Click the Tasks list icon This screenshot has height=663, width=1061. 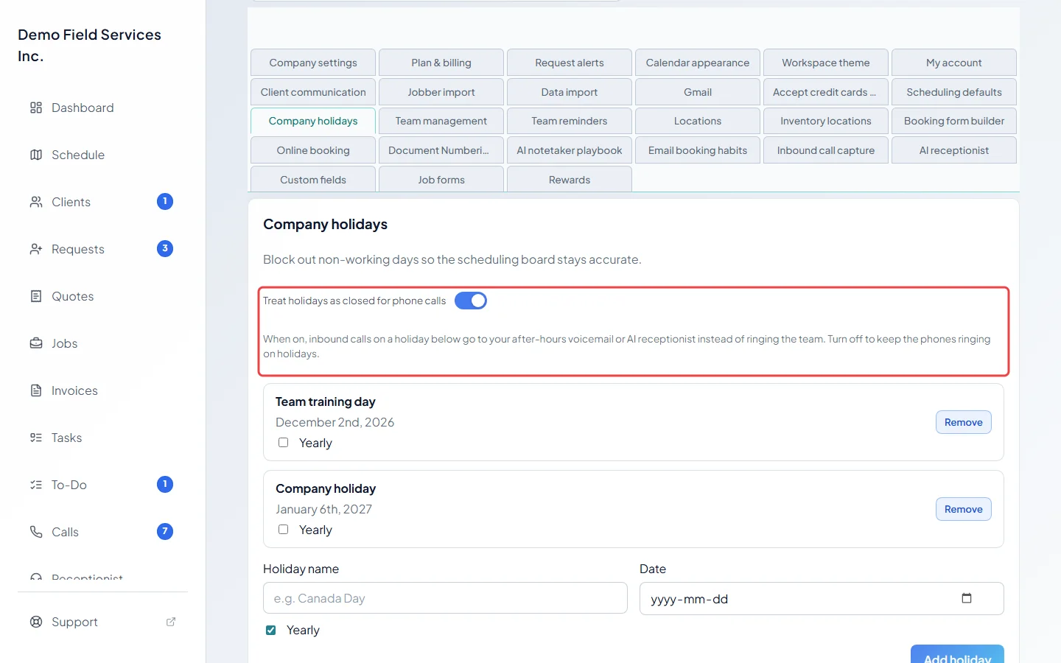click(36, 438)
